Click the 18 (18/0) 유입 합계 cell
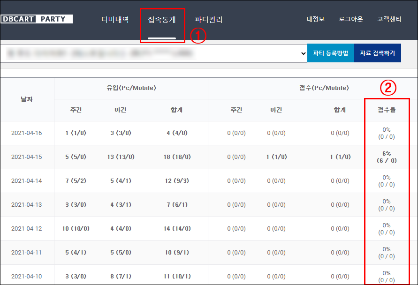Screen dimensions: 418x285 point(177,157)
